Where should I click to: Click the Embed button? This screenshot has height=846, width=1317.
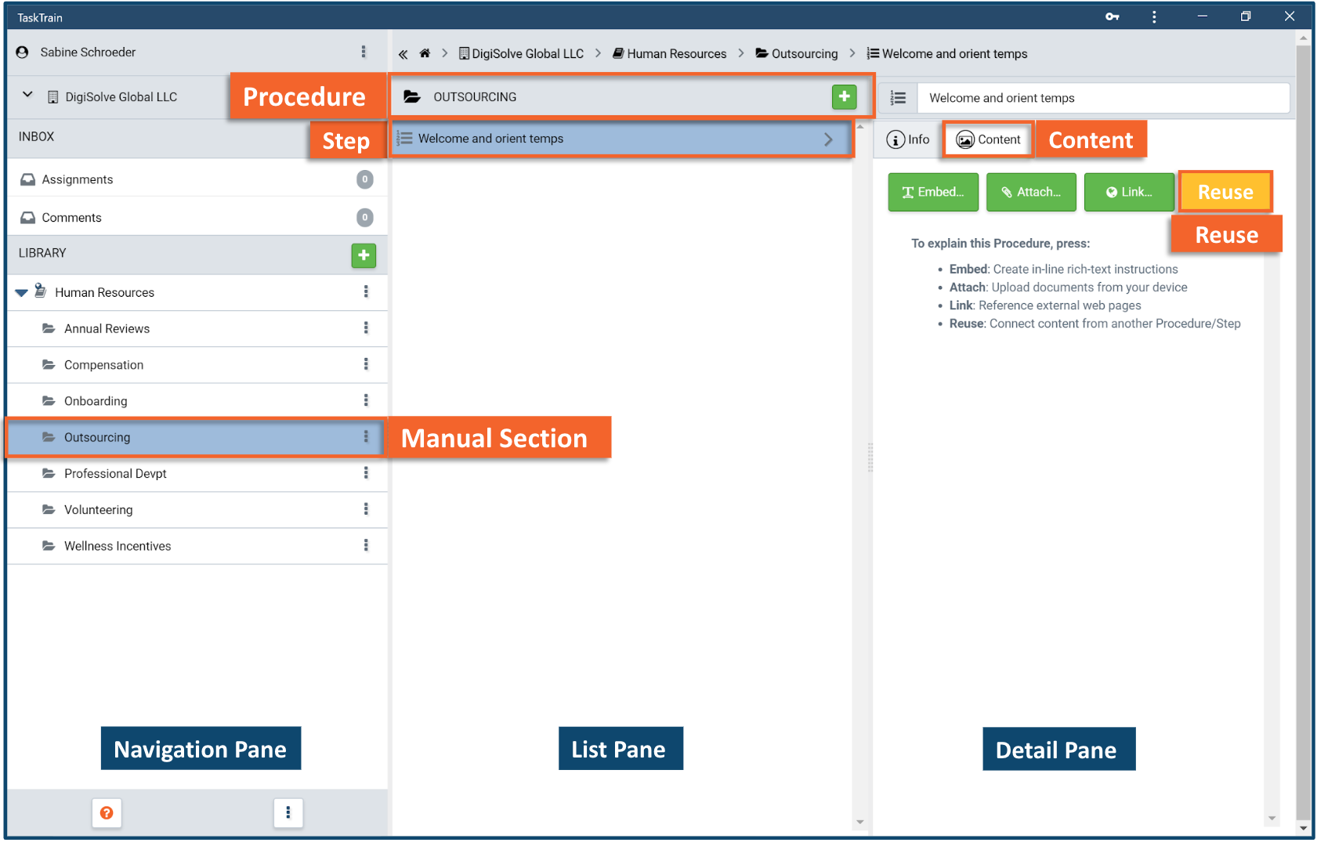coord(933,192)
